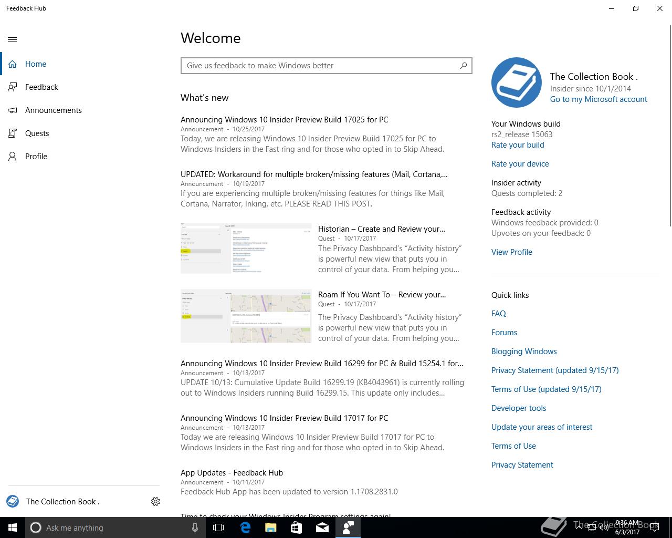Open the Forums quick link

point(504,333)
